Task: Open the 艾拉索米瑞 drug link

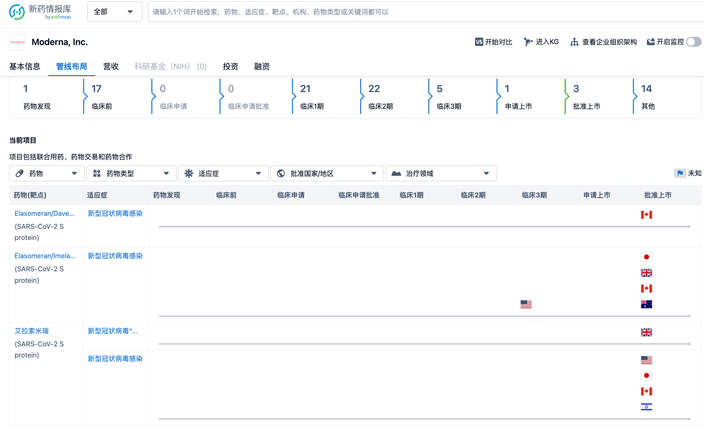Action: pos(32,331)
